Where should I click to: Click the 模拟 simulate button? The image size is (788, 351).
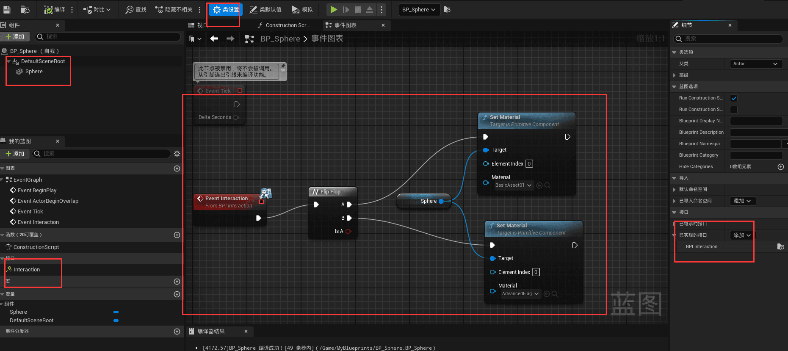[x=302, y=9]
